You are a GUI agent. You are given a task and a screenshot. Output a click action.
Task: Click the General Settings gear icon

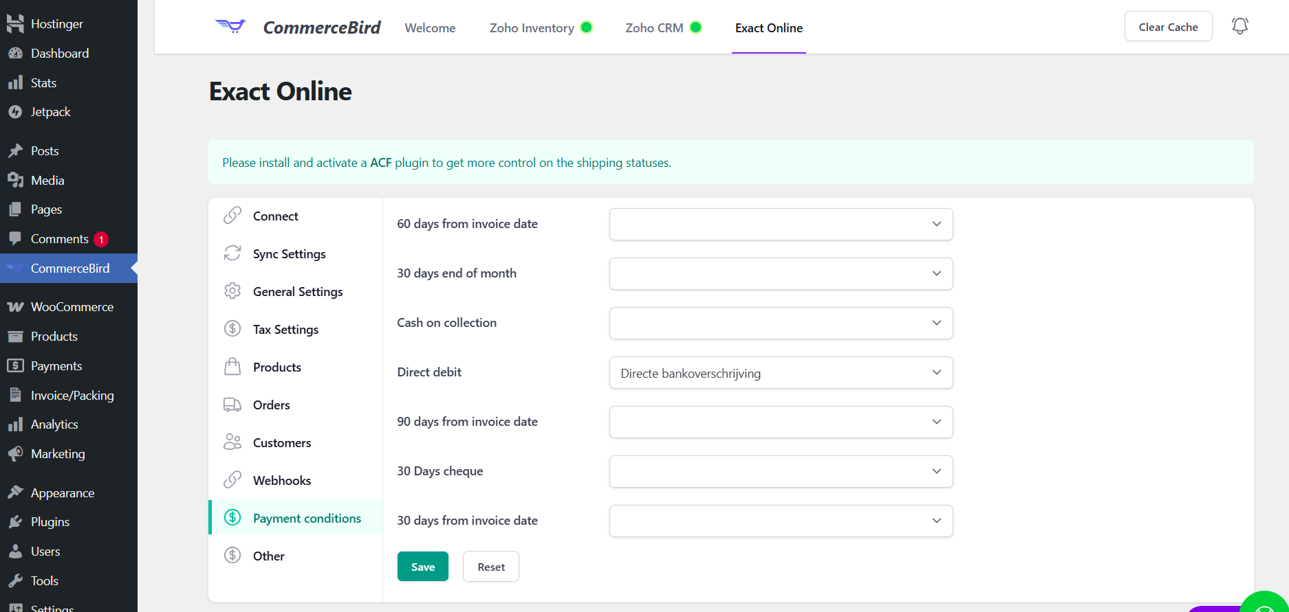(x=232, y=291)
